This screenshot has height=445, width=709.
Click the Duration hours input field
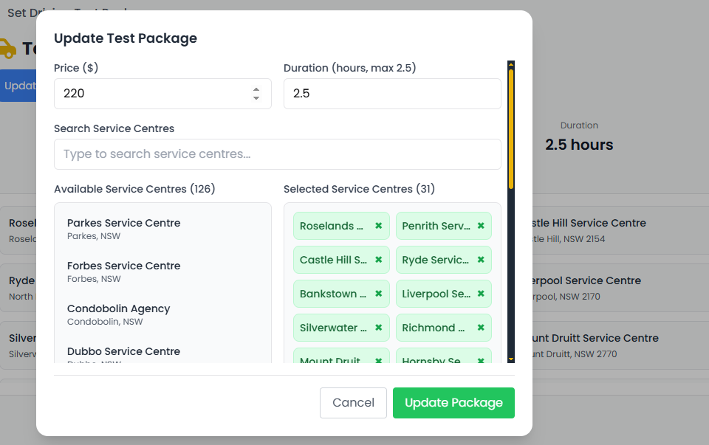coord(391,94)
